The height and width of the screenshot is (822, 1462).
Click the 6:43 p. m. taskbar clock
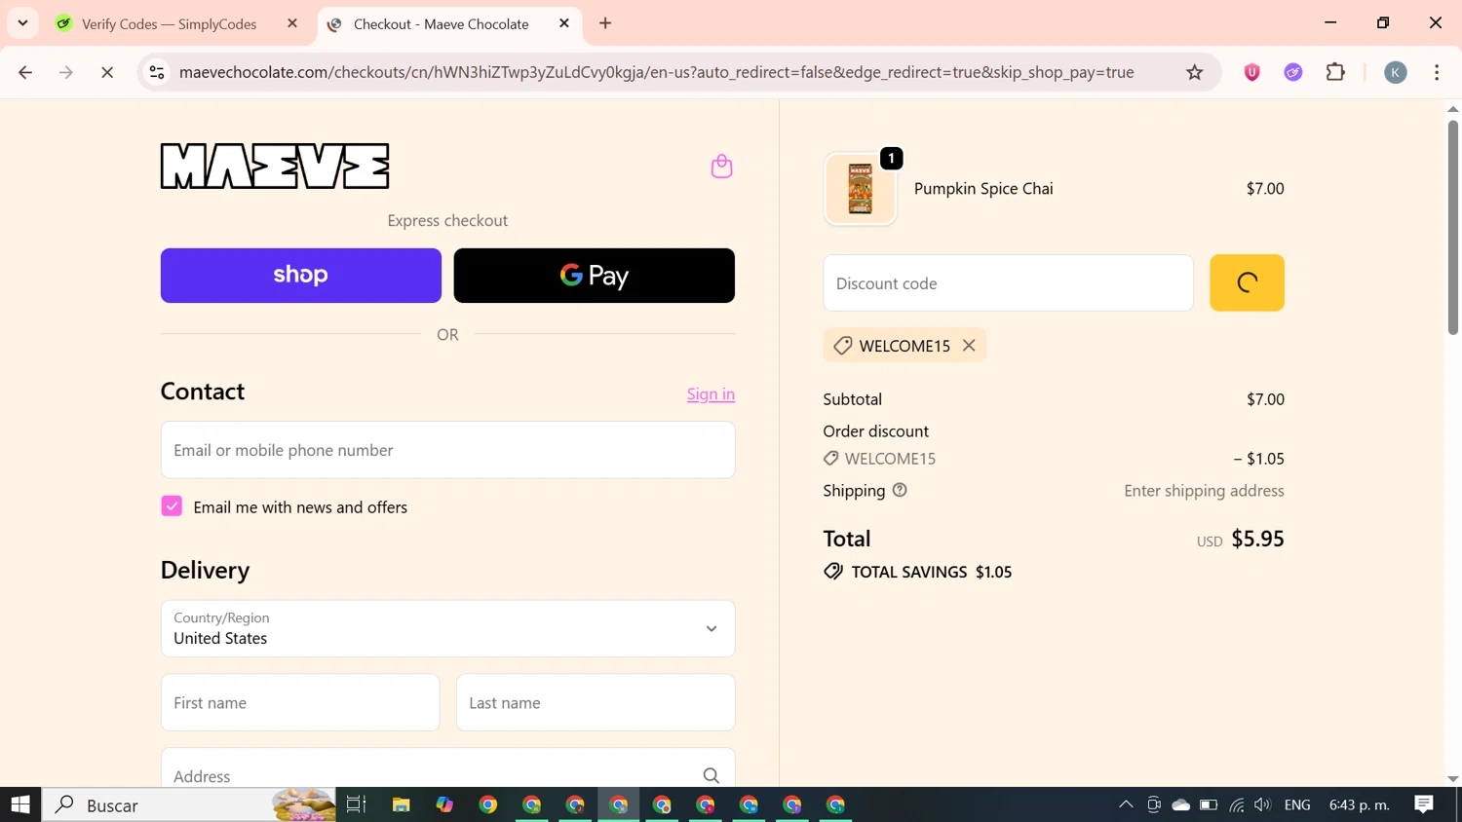[1360, 804]
